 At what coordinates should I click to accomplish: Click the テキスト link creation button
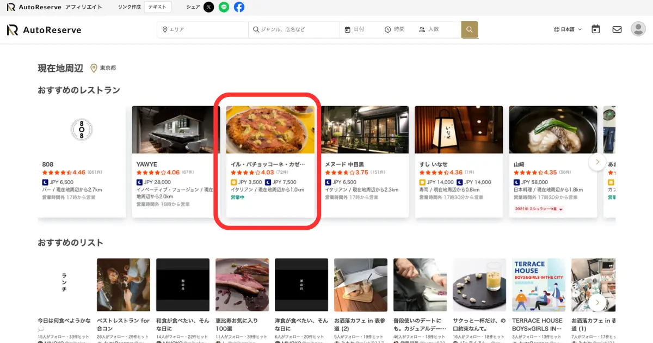click(x=158, y=7)
